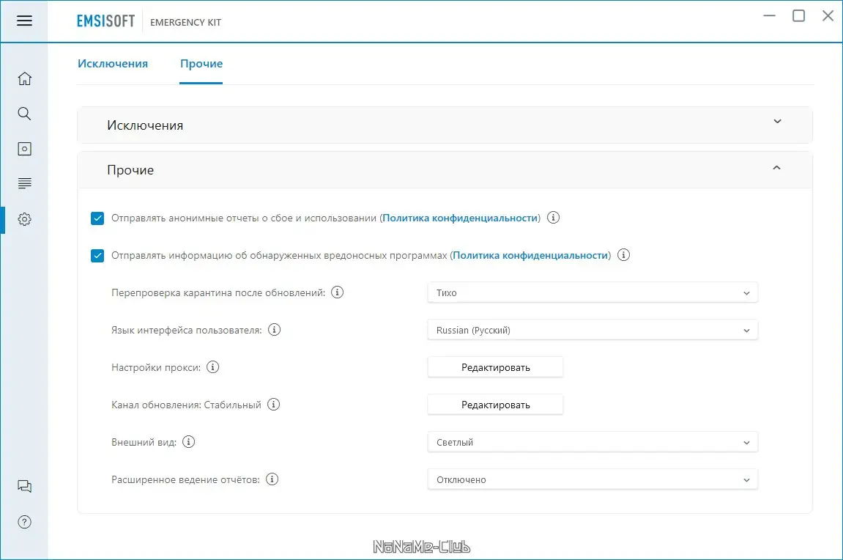Open privacy policy link for malware information
843x560 pixels.
(531, 256)
